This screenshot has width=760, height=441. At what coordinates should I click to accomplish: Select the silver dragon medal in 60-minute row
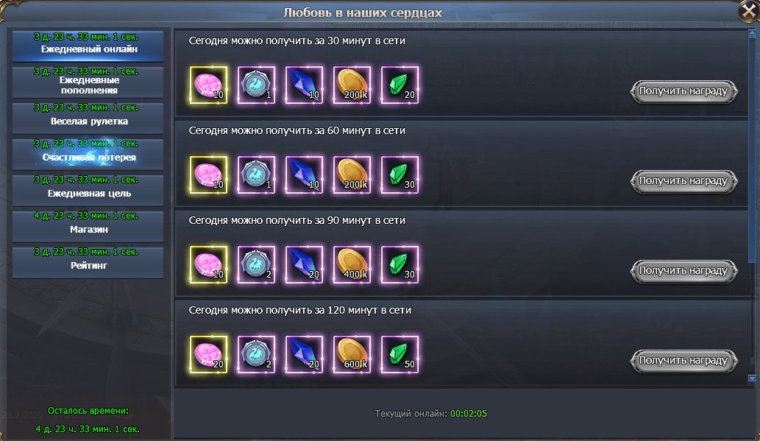click(256, 174)
